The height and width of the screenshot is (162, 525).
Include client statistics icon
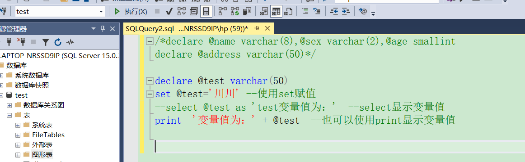(247, 12)
